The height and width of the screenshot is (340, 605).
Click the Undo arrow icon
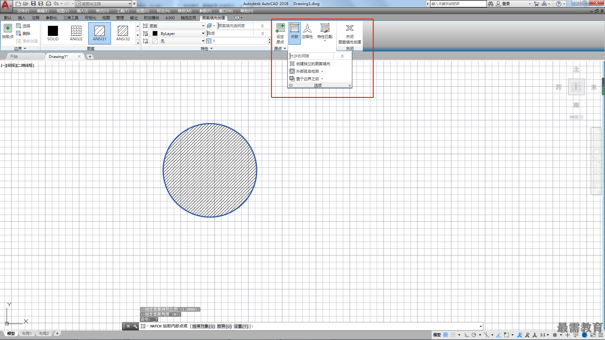[x=56, y=4]
